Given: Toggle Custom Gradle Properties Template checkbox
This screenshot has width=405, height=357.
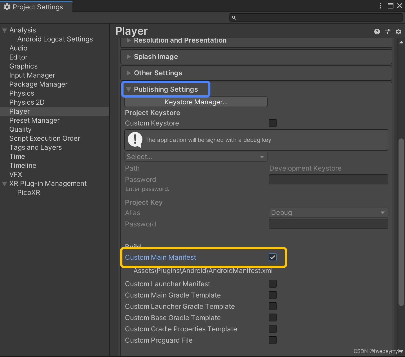Looking at the screenshot, I should 273,329.
